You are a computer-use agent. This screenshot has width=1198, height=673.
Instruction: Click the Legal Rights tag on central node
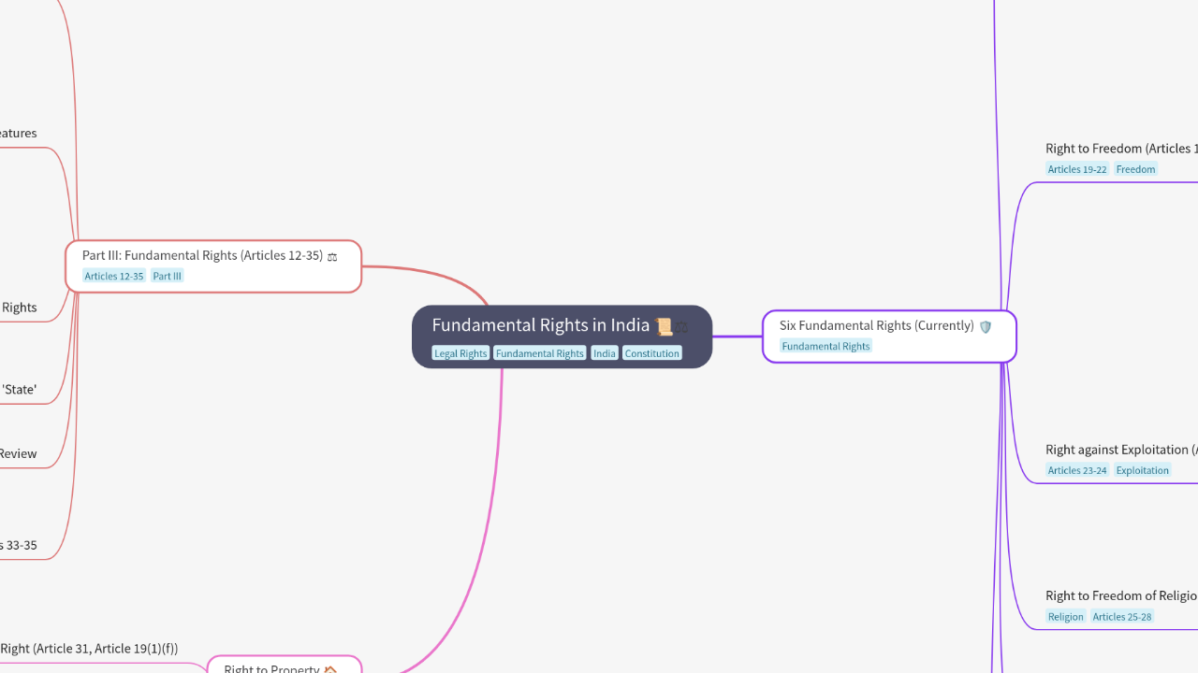tap(460, 353)
